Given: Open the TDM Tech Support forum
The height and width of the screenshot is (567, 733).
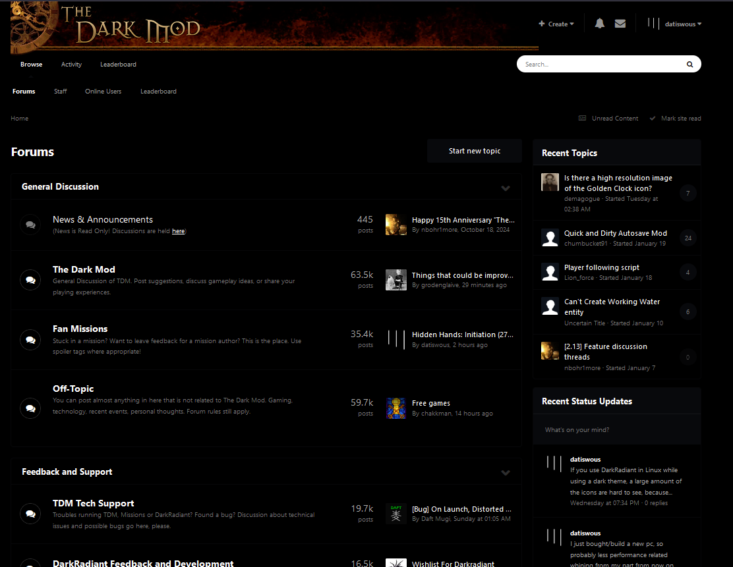Looking at the screenshot, I should [94, 504].
